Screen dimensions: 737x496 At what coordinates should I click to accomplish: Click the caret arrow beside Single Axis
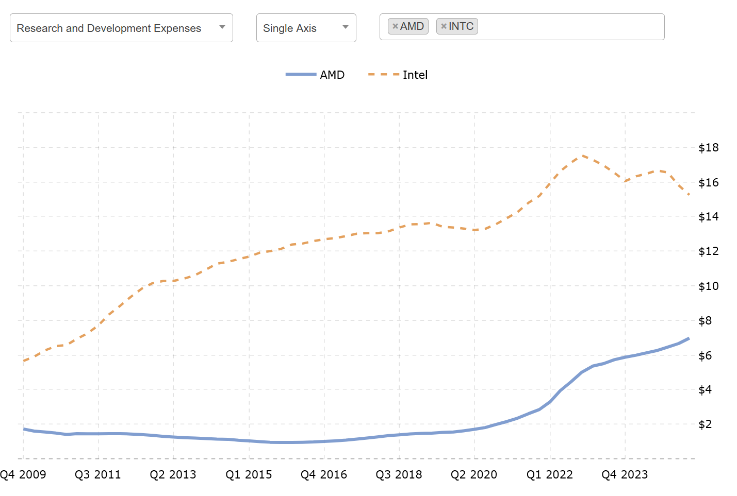tap(346, 27)
